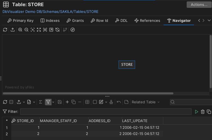The width and height of the screenshot is (212, 140).
Task: Toggle the square checkbox icon in grid toolbar
Action: pos(95,102)
